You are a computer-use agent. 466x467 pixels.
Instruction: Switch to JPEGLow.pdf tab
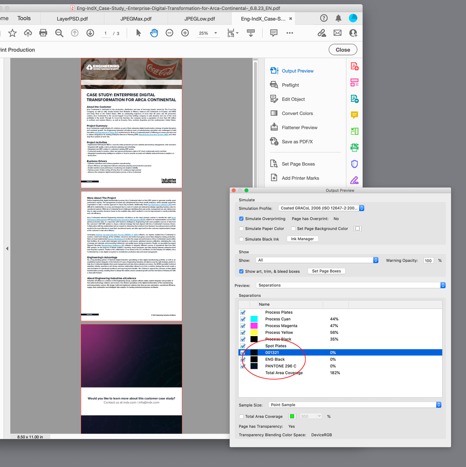200,19
